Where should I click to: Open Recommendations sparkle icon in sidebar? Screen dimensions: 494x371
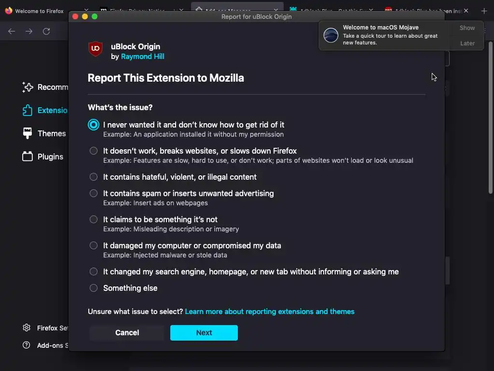[x=27, y=87]
